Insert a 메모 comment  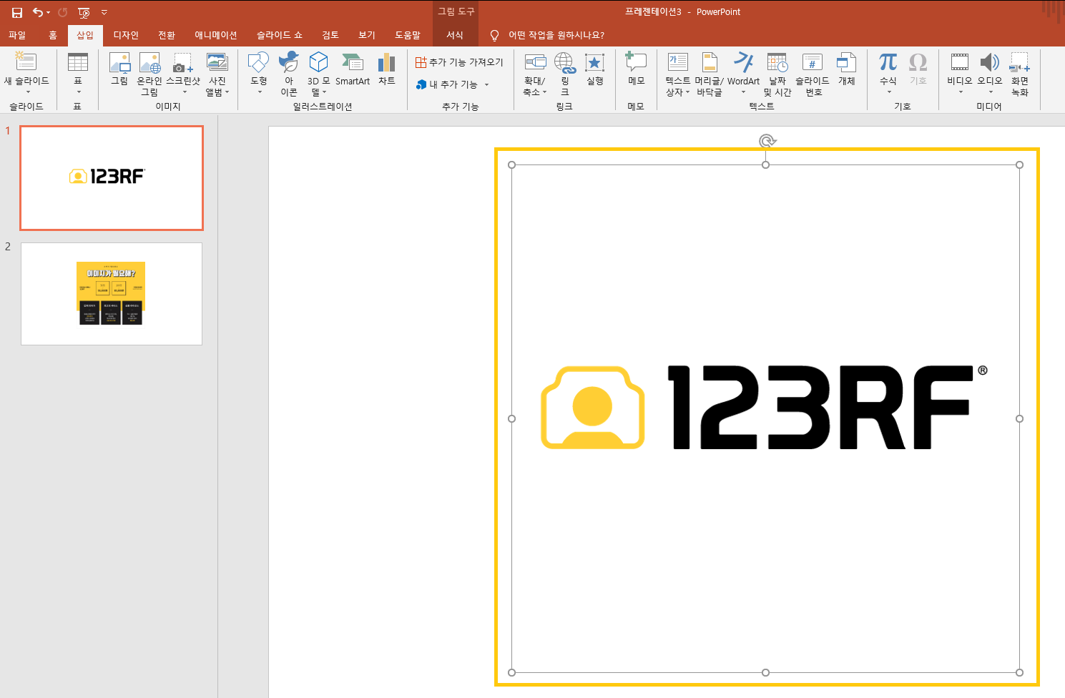(x=637, y=69)
